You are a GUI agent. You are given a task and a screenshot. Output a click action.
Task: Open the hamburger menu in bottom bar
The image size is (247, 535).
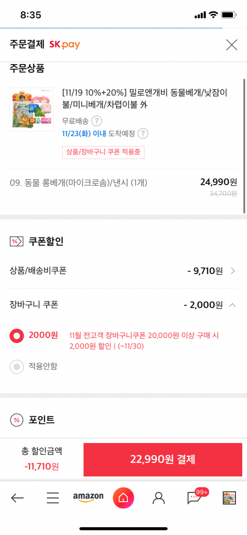coord(53,498)
